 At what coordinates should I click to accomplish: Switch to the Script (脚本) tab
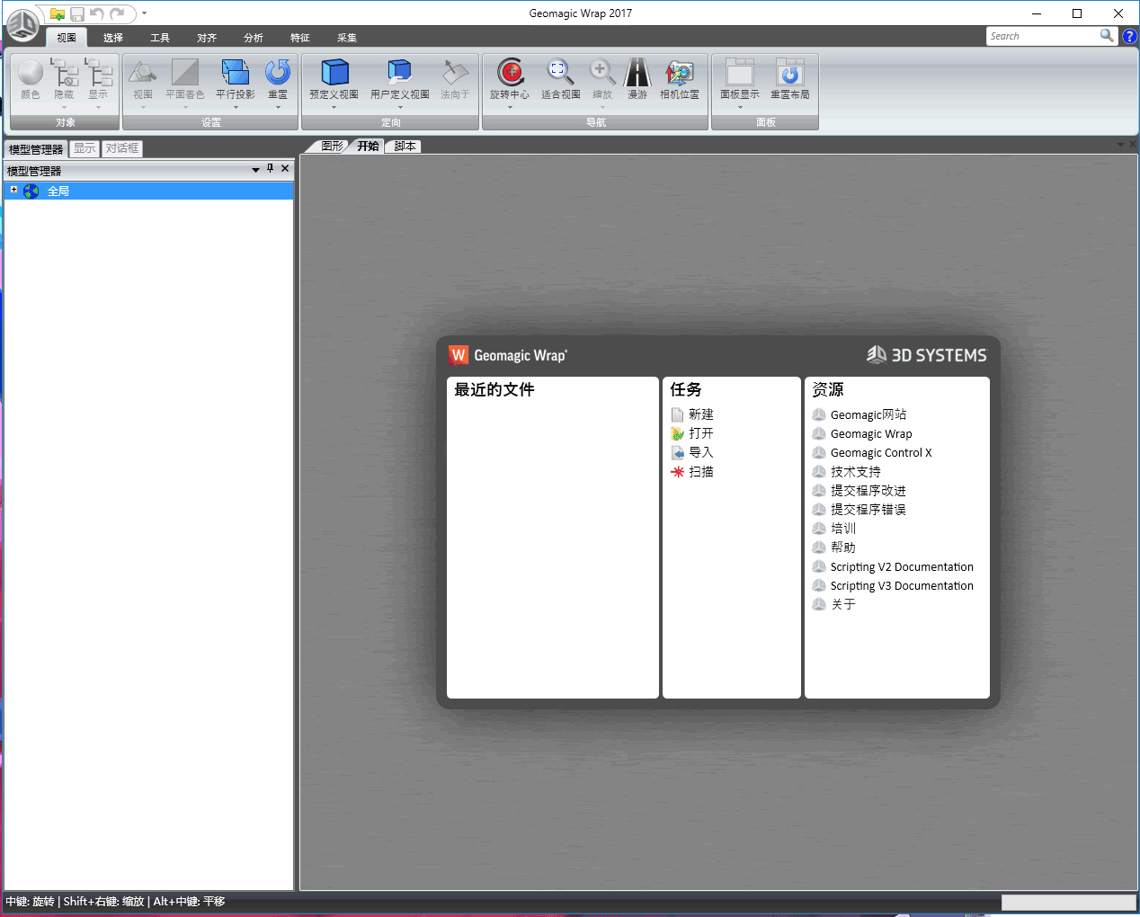(405, 147)
